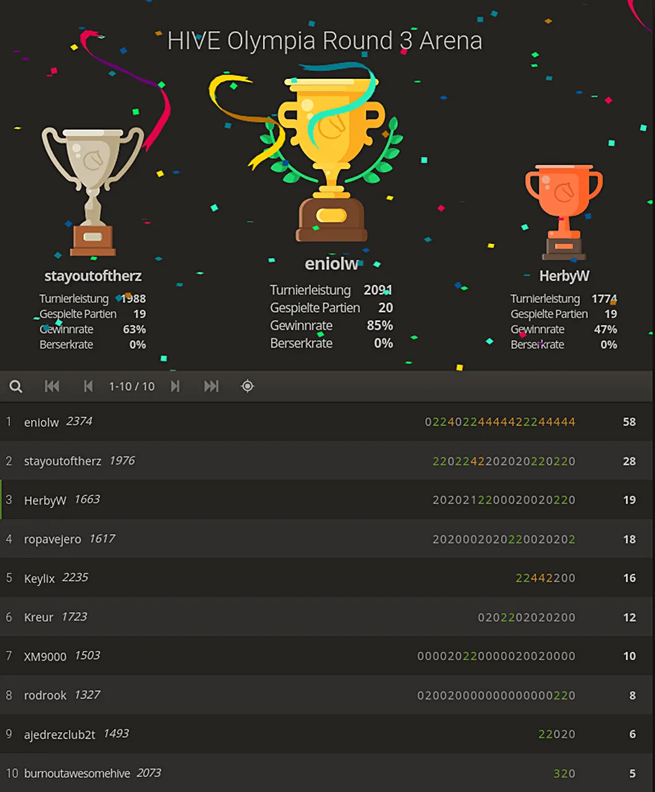
Task: Click eniolw's Gewinnrate 85% stat
Action: [x=332, y=325]
